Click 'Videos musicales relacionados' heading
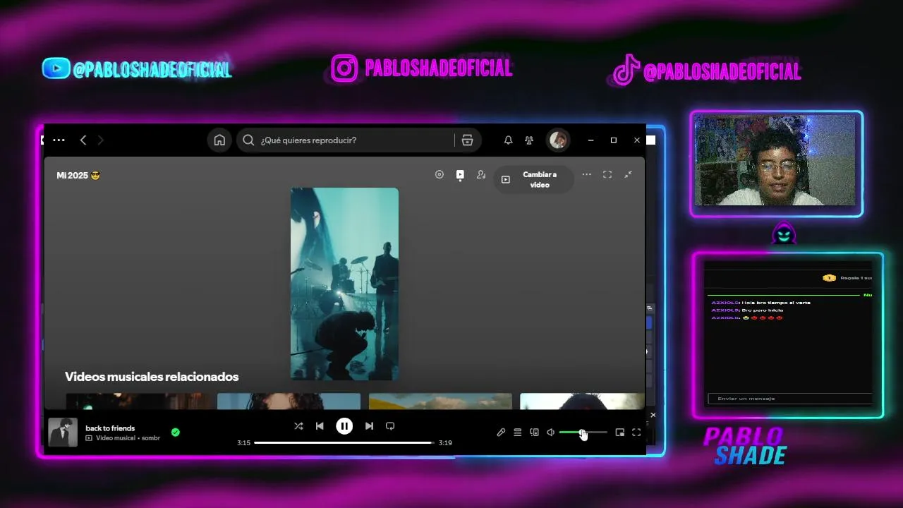This screenshot has width=903, height=508. point(152,377)
